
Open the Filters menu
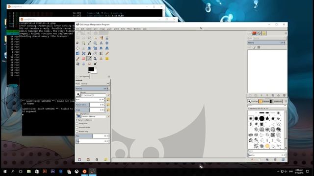click(x=130, y=29)
